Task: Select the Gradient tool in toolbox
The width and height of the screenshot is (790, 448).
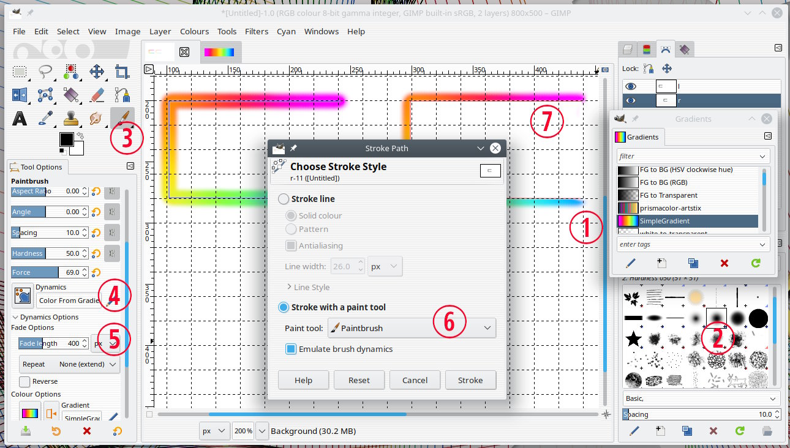Action: (71, 95)
